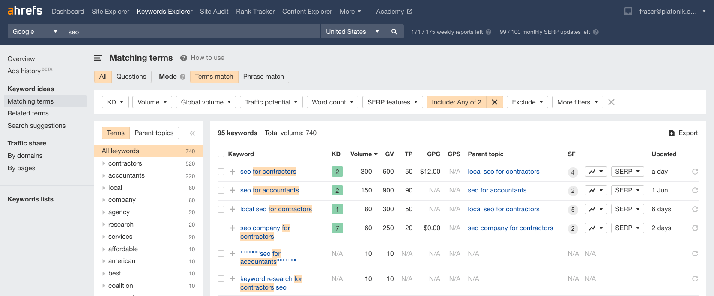Open the Related terms sidebar link
This screenshot has height=296, width=714.
[28, 113]
